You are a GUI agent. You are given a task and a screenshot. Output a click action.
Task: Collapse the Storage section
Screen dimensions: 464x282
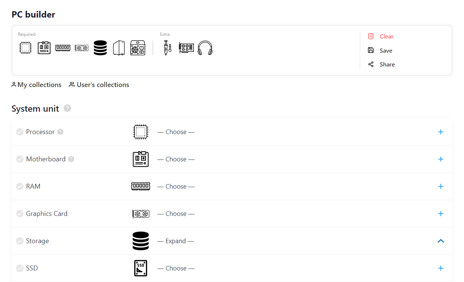pyautogui.click(x=441, y=241)
